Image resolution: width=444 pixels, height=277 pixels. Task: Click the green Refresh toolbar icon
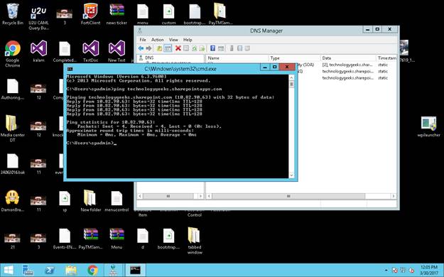coord(194,48)
